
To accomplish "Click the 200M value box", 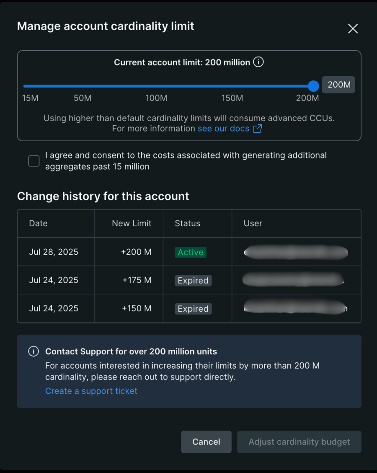I will point(338,85).
